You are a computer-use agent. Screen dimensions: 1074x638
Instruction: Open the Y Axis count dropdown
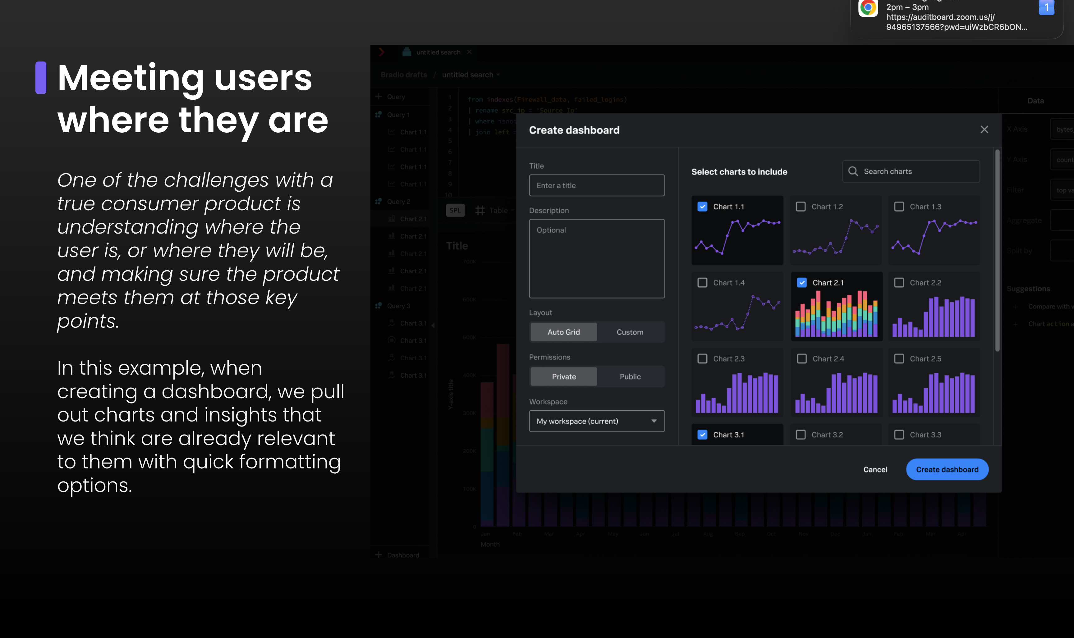(1062, 160)
